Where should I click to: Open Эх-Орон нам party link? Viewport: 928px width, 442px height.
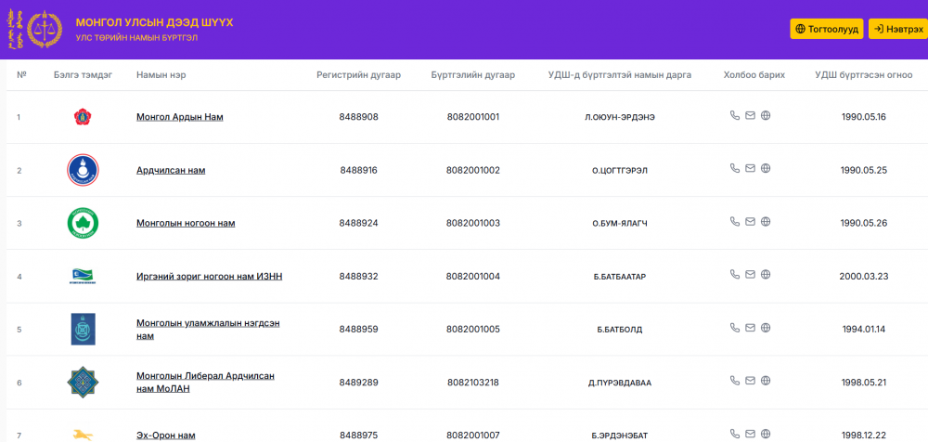[x=165, y=435]
